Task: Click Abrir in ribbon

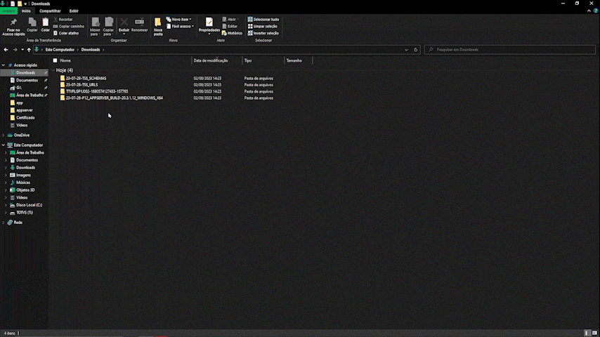Action: [x=230, y=19]
